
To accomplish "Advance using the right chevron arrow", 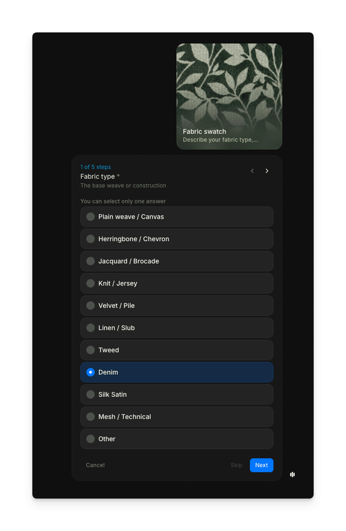I will [267, 171].
